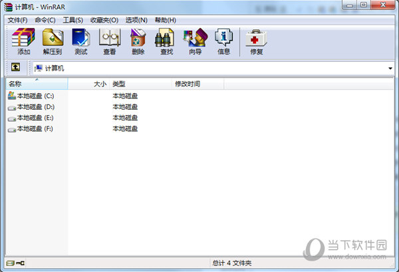The width and height of the screenshot is (399, 272).
Task: Open the 查找 (Find) binoculars tool
Action: coord(166,41)
